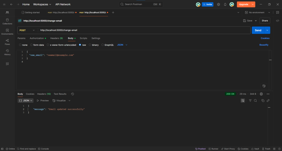Switch to the Params tab
This screenshot has height=151, width=282.
[21, 38]
